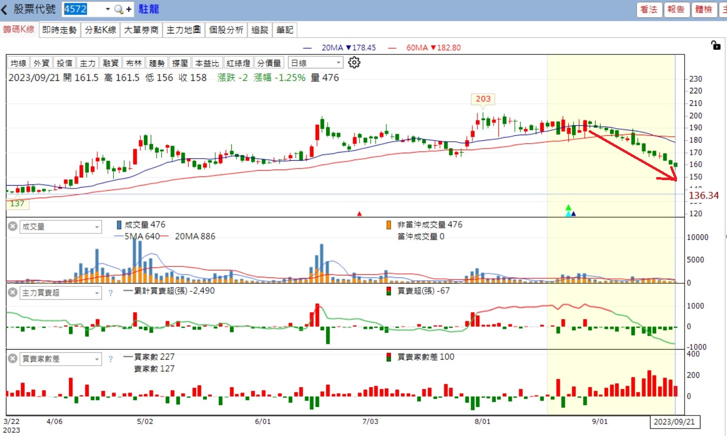Close the 成交量 indicator panel

pyautogui.click(x=13, y=226)
